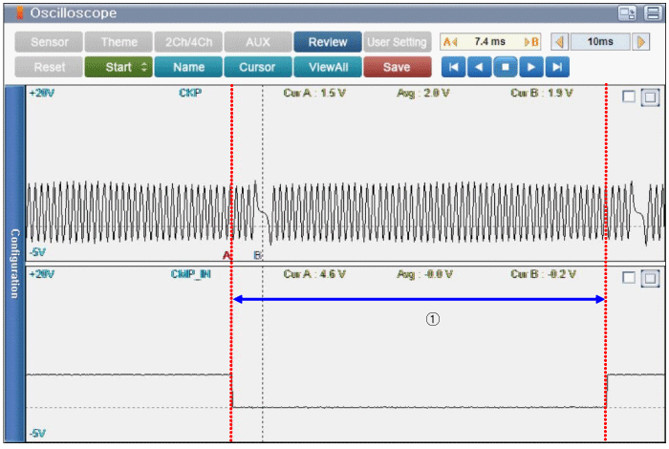The image size is (669, 449).
Task: Open User Setting tab
Action: (398, 42)
